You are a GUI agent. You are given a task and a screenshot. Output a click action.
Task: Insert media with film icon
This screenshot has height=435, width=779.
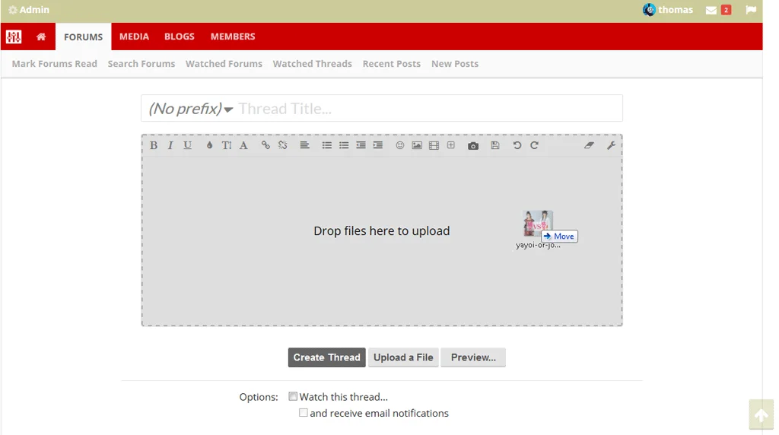click(x=434, y=145)
